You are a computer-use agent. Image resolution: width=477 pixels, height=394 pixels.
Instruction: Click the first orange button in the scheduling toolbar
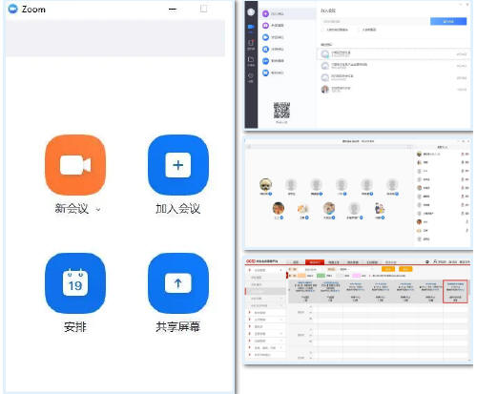(388, 269)
